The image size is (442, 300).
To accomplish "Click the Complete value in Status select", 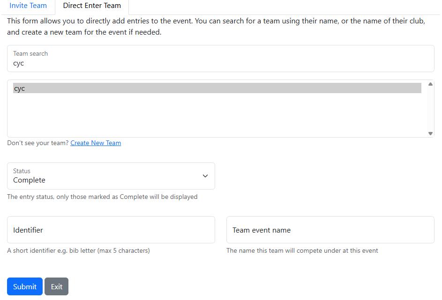I will click(x=30, y=180).
